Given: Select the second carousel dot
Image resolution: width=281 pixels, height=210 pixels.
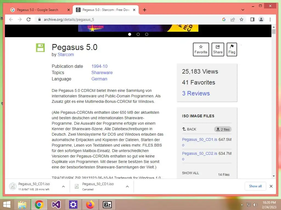Looking at the screenshot, I should [138, 34].
